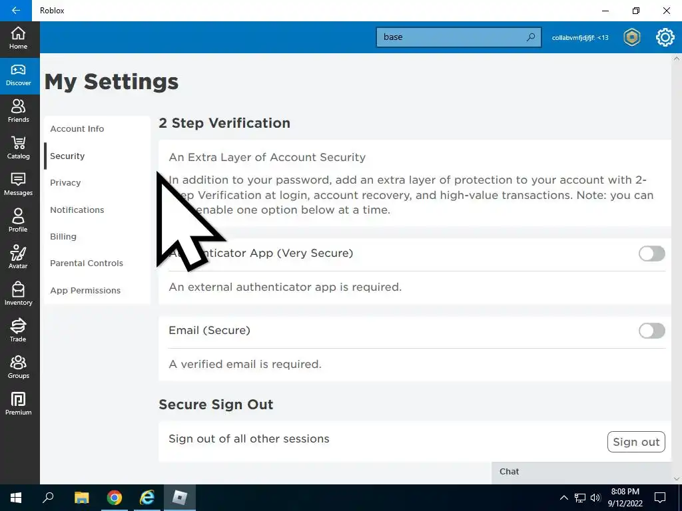This screenshot has width=682, height=511.
Task: Select the Privacy settings tab
Action: click(x=65, y=183)
